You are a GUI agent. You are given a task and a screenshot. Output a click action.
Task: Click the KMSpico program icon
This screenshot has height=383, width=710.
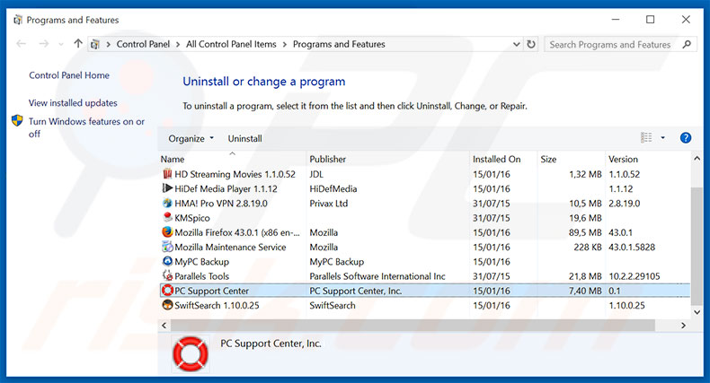point(167,217)
